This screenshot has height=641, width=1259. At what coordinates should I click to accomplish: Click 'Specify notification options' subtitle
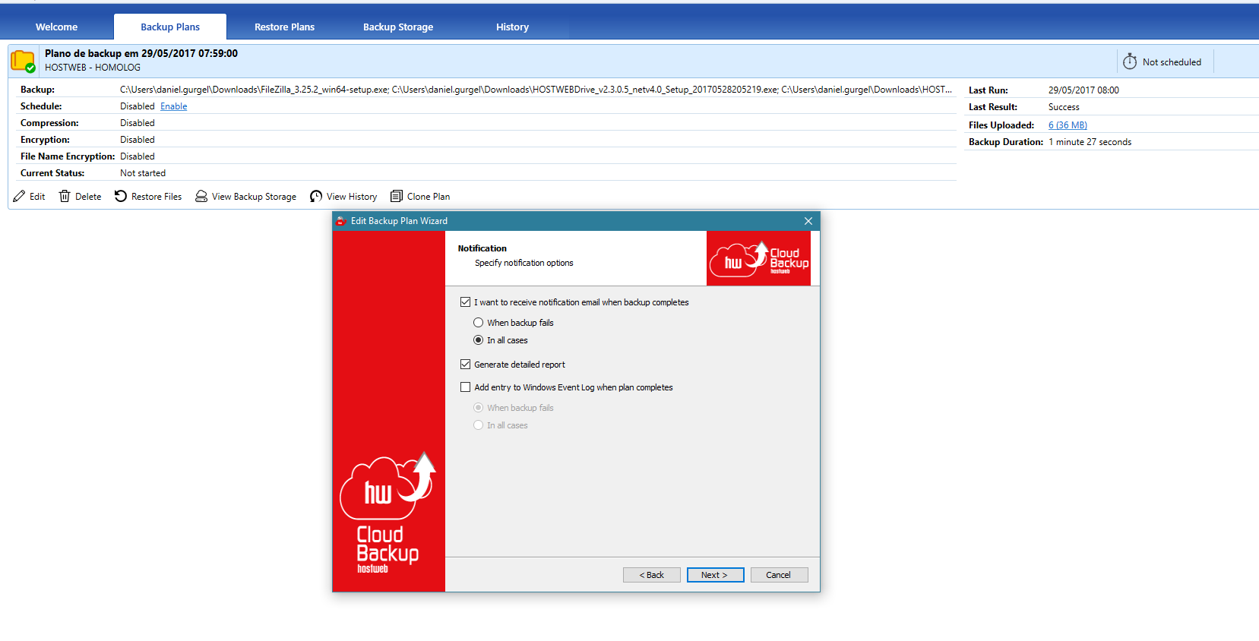point(524,263)
